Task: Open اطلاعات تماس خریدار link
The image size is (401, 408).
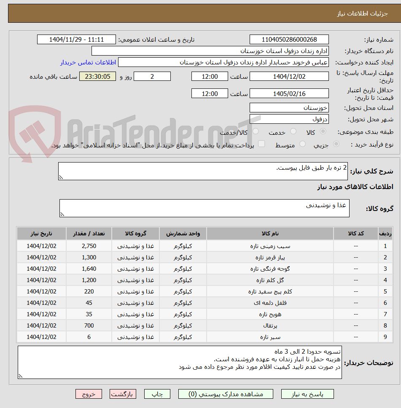Action: (88, 62)
